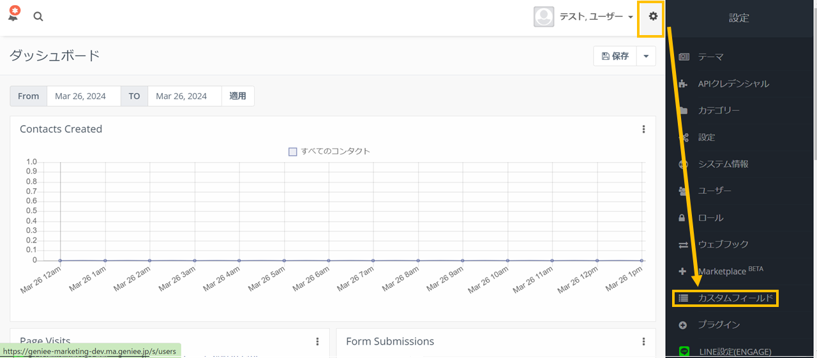Click the ダッシュボード page heading
Image resolution: width=817 pixels, height=358 pixels.
coord(55,56)
